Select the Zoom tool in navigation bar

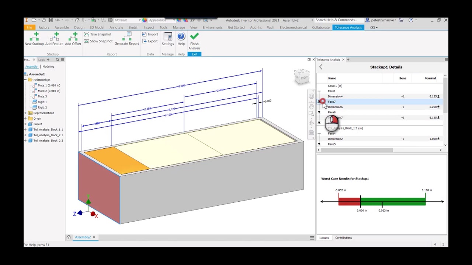(311, 114)
